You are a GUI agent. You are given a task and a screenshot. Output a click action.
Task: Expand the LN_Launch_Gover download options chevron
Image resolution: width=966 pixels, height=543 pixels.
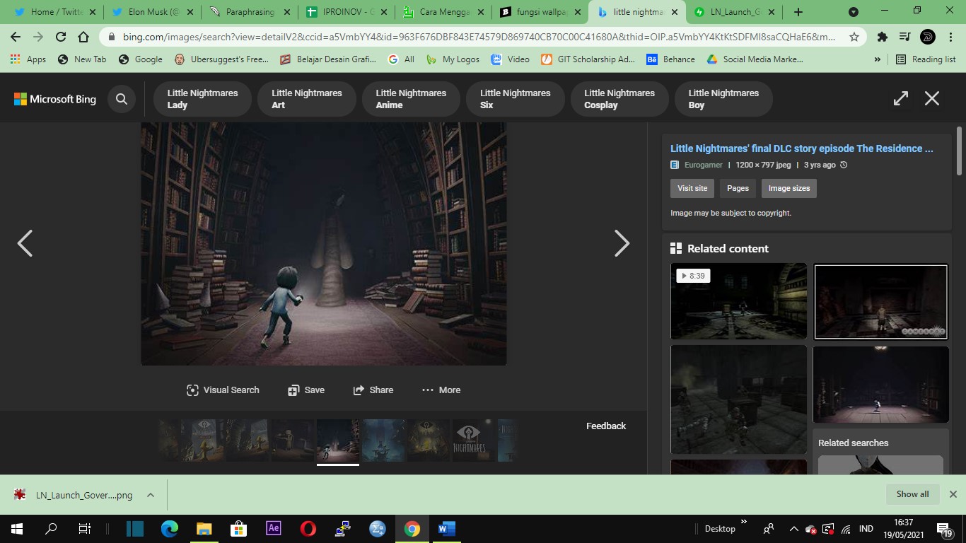point(151,495)
